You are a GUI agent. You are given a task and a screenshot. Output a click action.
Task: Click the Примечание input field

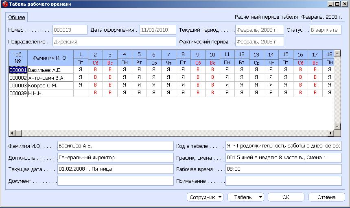pos(283,181)
